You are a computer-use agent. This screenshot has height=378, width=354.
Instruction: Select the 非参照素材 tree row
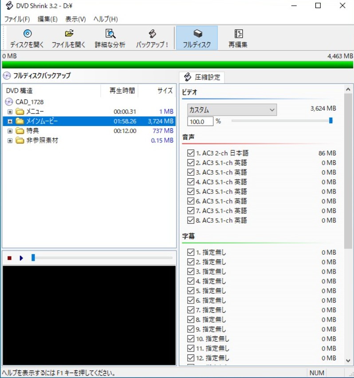point(89,140)
